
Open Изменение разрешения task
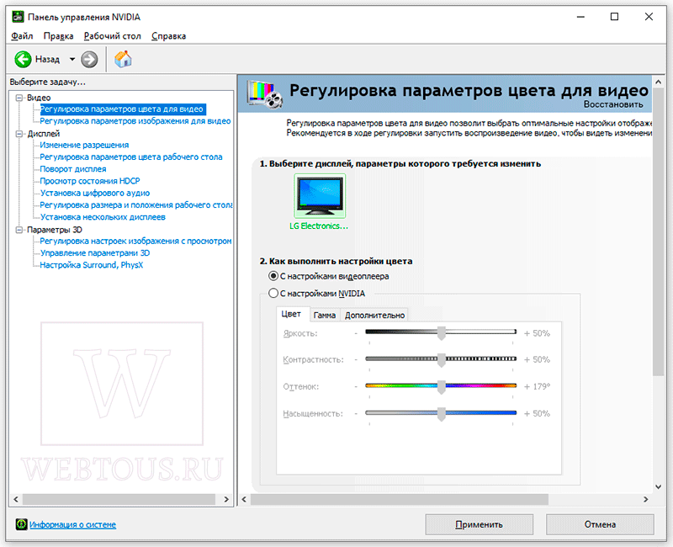(x=84, y=145)
